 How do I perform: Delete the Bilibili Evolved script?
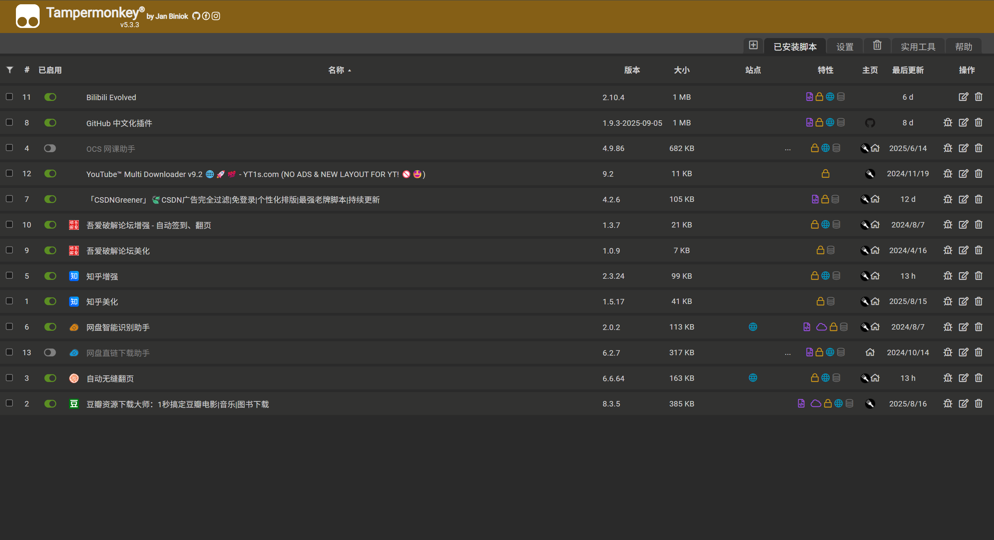point(978,97)
